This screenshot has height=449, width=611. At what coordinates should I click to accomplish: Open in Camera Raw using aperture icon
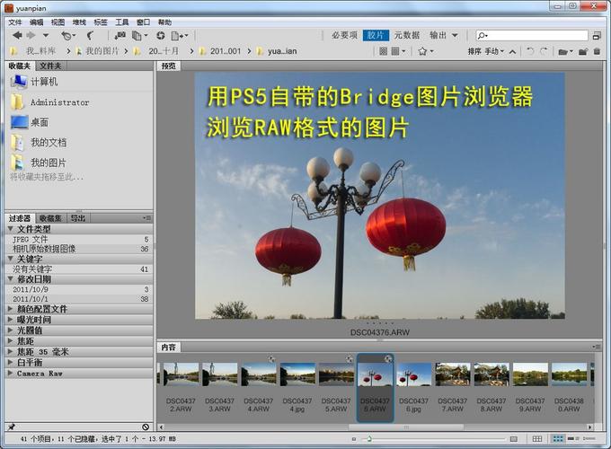[160, 35]
